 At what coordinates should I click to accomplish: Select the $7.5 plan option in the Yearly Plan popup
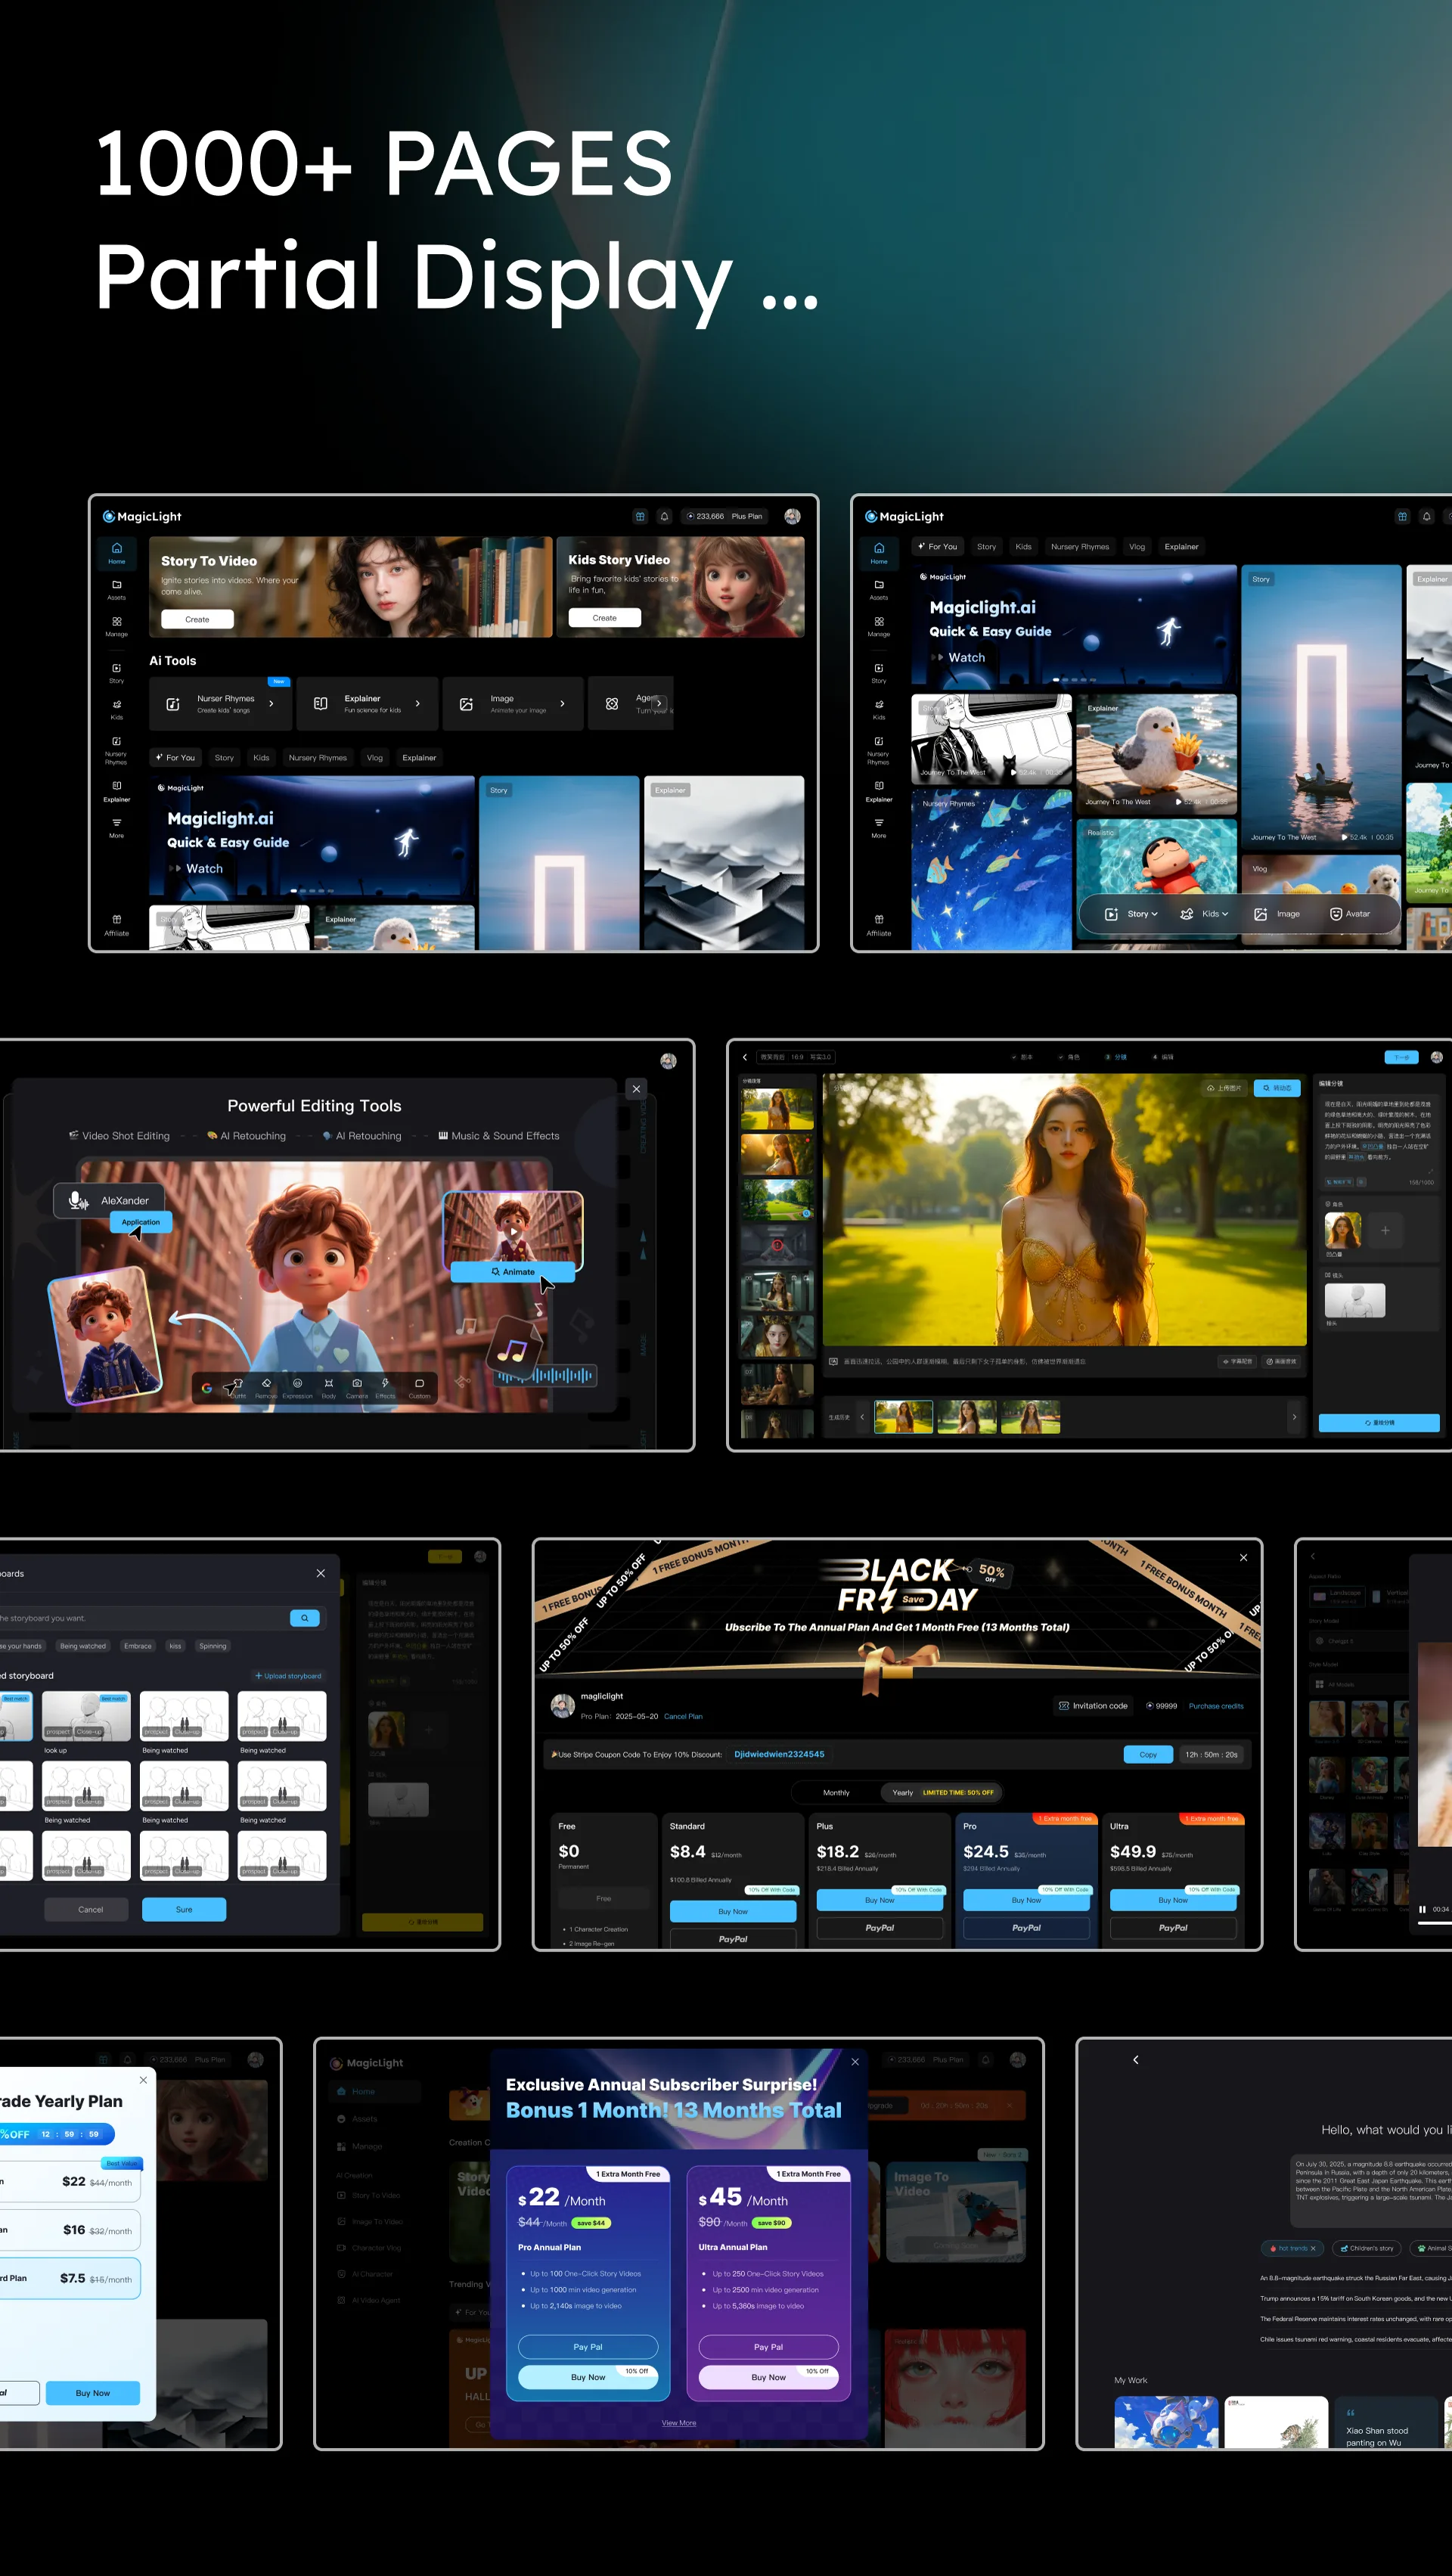tap(69, 2278)
